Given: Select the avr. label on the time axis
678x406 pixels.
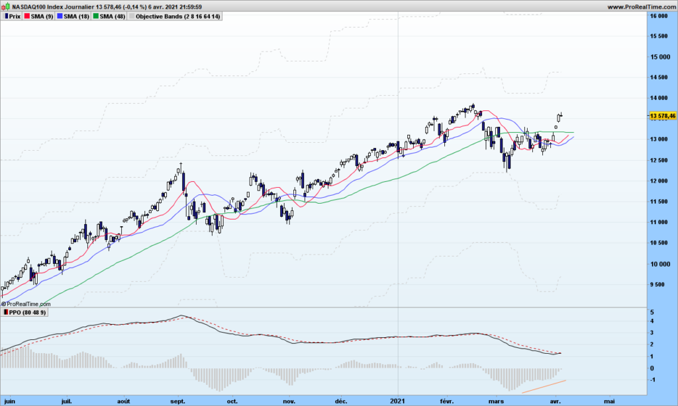Looking at the screenshot, I should click(x=555, y=401).
